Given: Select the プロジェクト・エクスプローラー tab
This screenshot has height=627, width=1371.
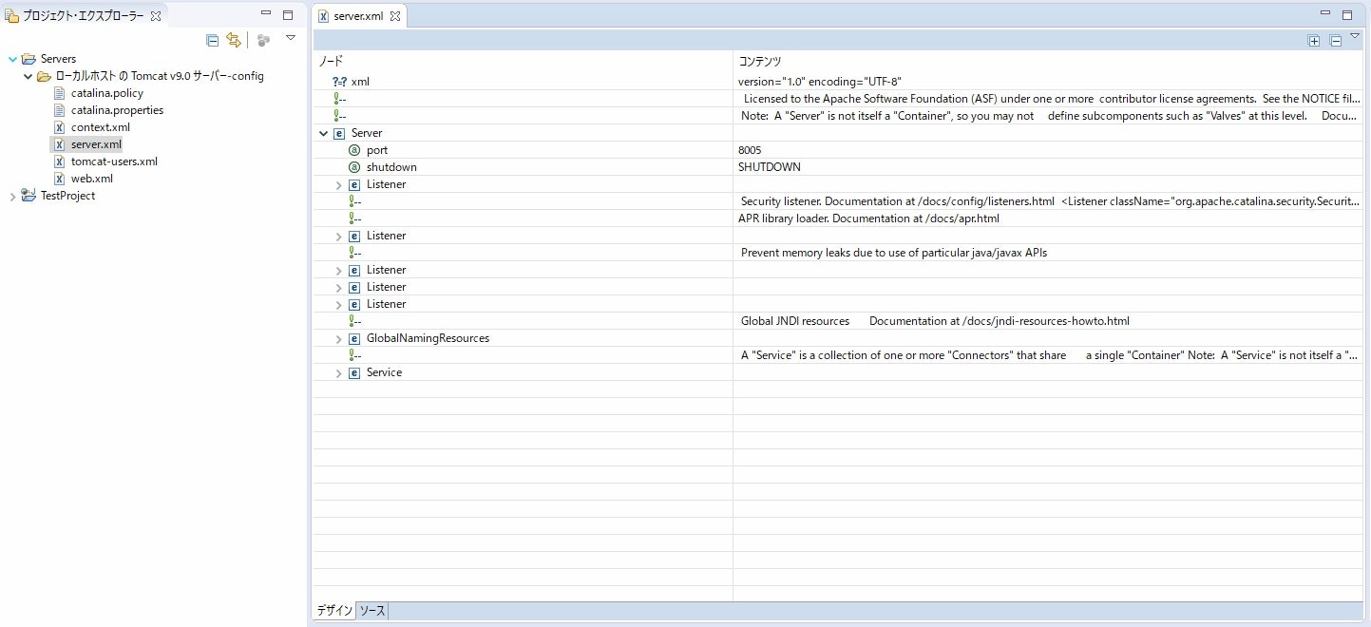Looking at the screenshot, I should coord(84,16).
